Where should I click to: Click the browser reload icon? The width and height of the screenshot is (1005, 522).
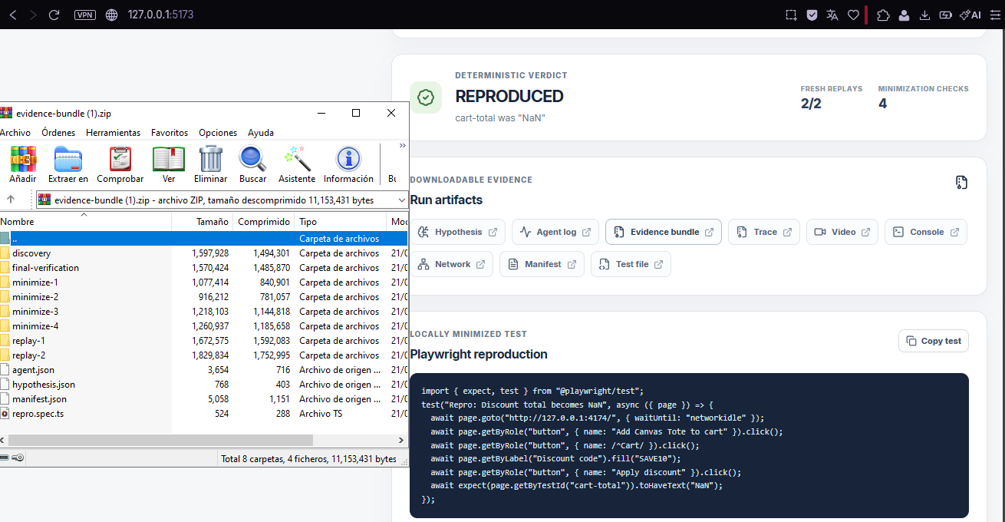click(54, 15)
